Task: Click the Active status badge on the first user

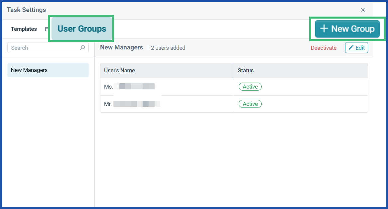Action: 250,87
